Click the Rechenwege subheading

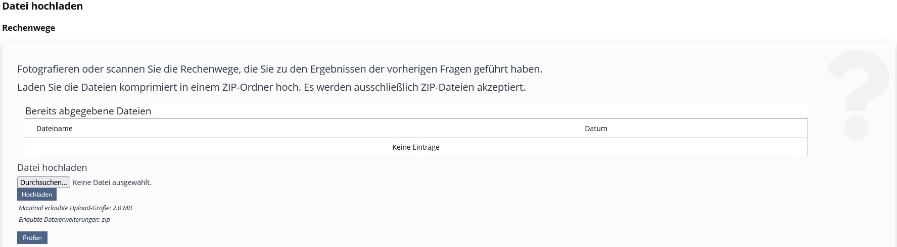(29, 28)
